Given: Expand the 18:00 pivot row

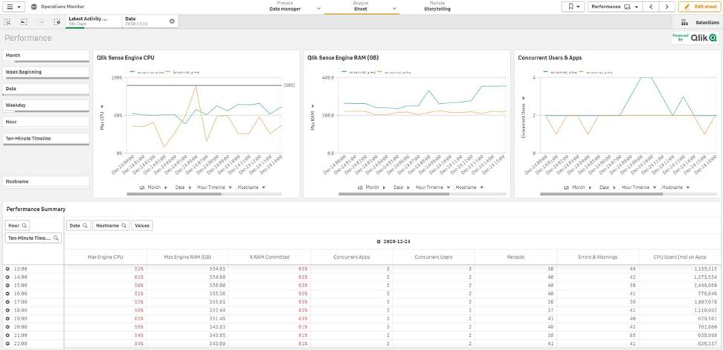Looking at the screenshot, I should [x=7, y=310].
